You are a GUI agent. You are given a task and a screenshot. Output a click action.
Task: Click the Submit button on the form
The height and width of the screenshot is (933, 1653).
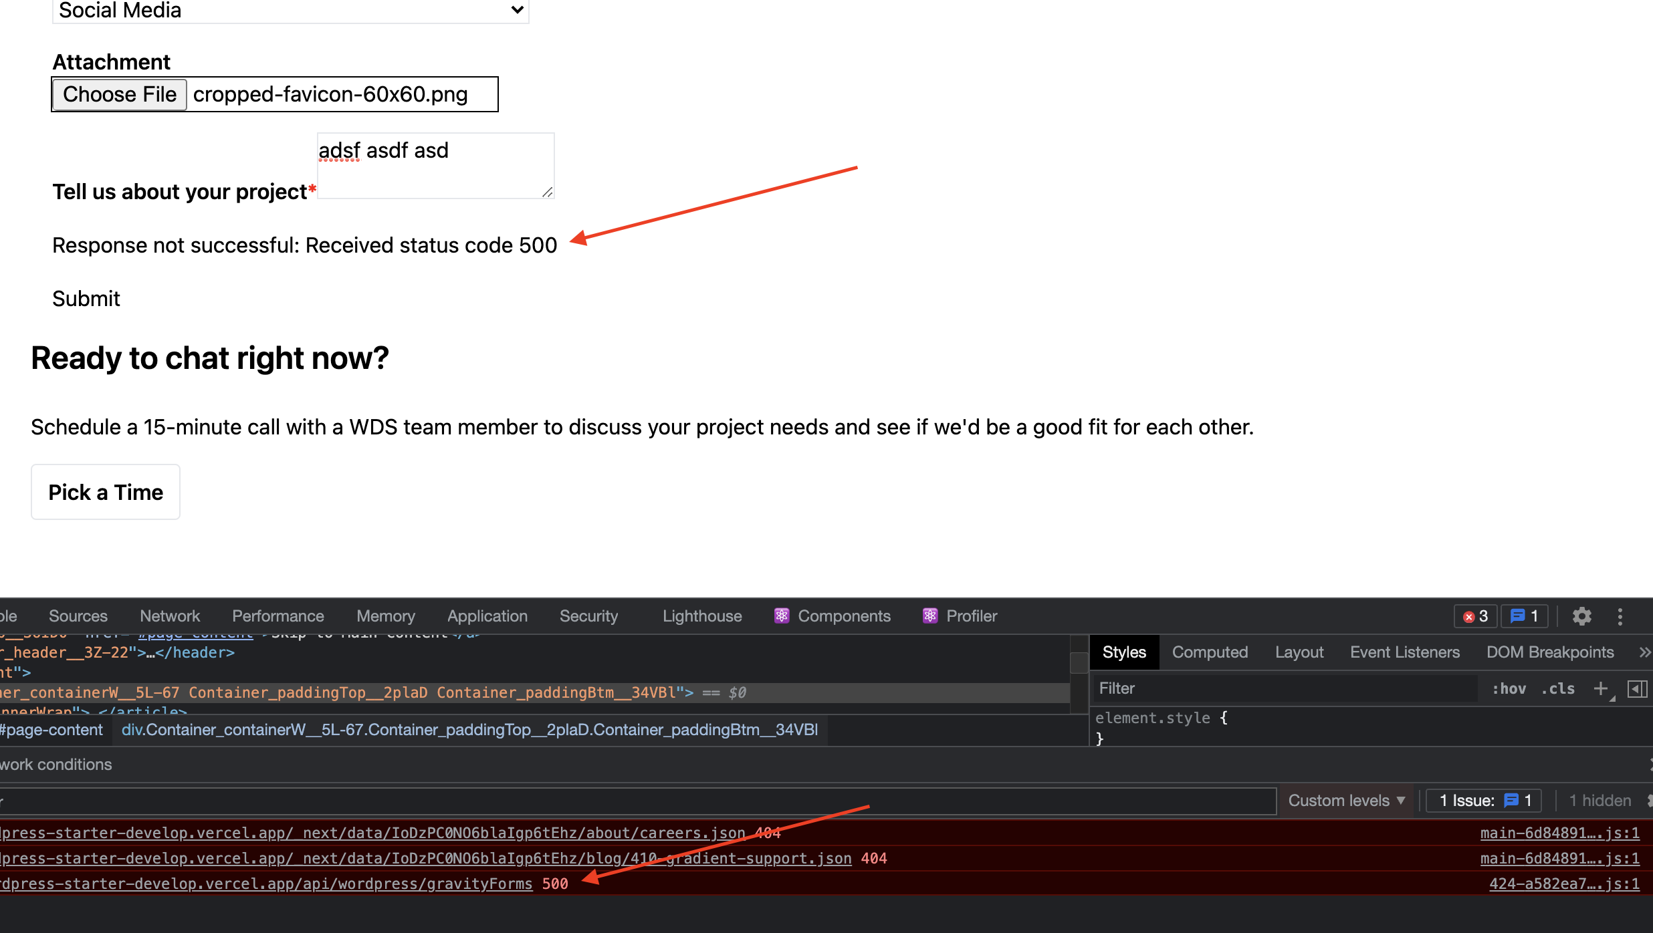click(x=85, y=299)
